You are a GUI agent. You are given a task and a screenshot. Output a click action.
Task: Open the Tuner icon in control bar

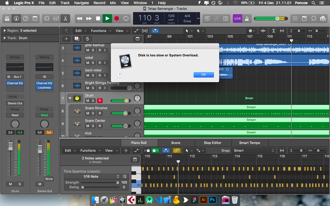[x=216, y=19]
